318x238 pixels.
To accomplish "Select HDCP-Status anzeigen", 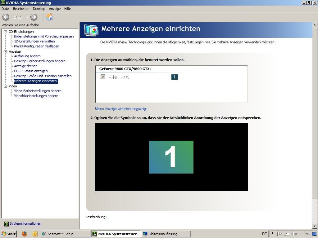I will click(x=31, y=71).
